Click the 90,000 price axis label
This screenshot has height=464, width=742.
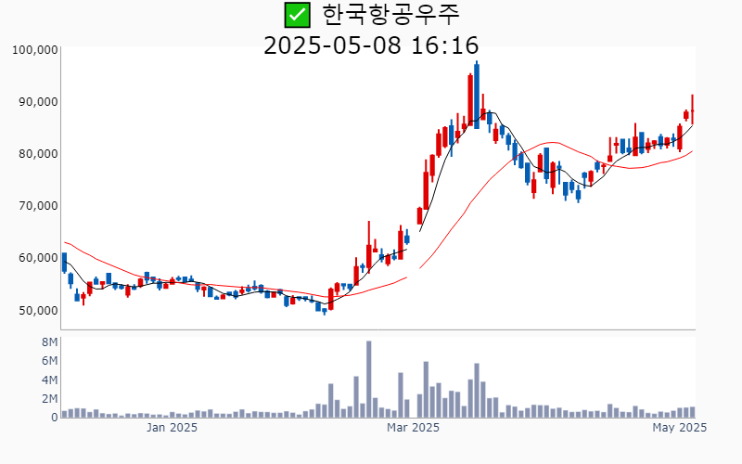(38, 102)
